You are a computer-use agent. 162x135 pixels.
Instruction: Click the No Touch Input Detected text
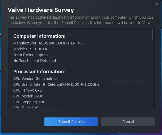tap(35, 61)
